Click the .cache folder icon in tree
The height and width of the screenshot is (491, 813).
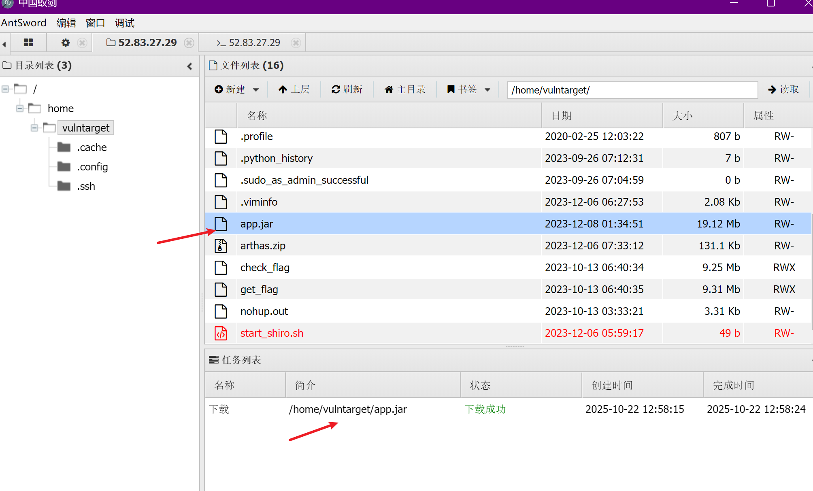click(x=64, y=147)
